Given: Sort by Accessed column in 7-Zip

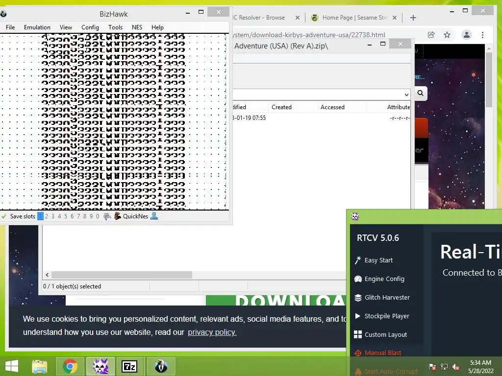Looking at the screenshot, I should pyautogui.click(x=332, y=107).
